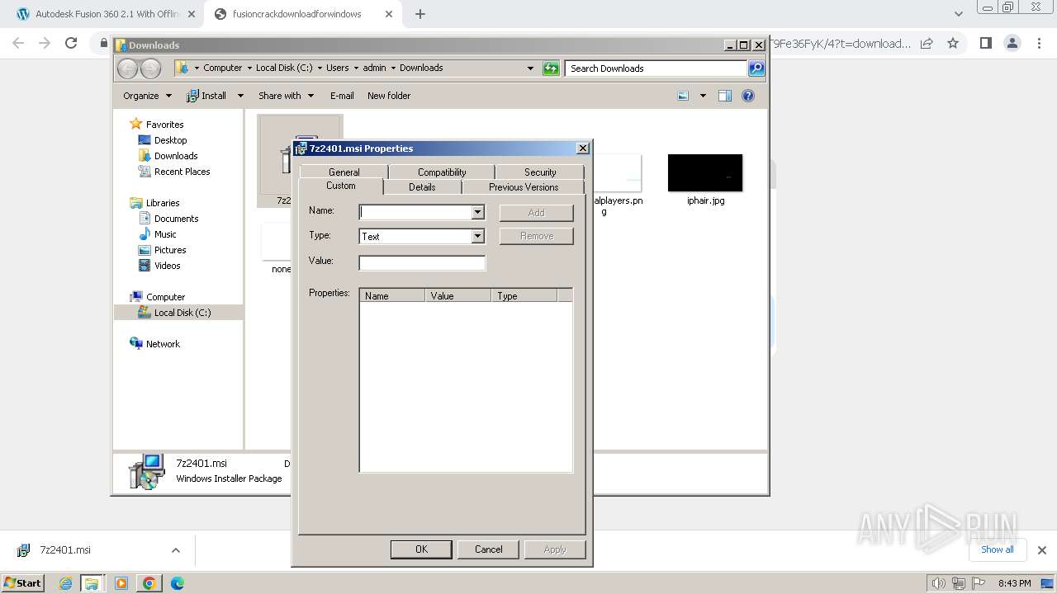Open Explorer help icon

pos(748,96)
